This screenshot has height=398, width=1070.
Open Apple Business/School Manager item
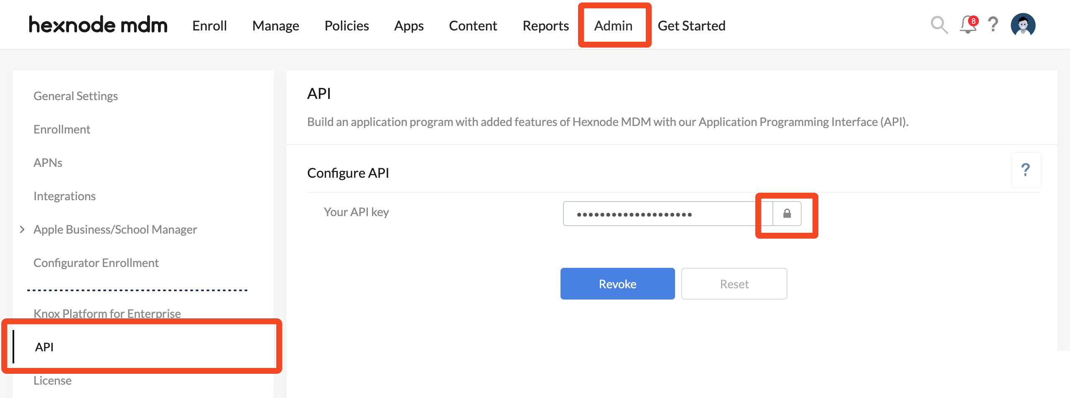click(115, 229)
